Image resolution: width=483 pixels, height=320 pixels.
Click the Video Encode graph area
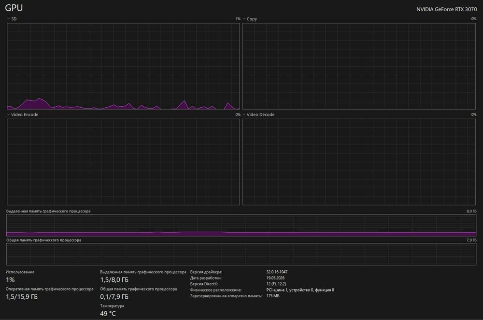[x=123, y=162]
